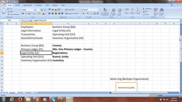The height and width of the screenshot is (102, 182).
Task: Apply Comma Style
Action: [91, 14]
